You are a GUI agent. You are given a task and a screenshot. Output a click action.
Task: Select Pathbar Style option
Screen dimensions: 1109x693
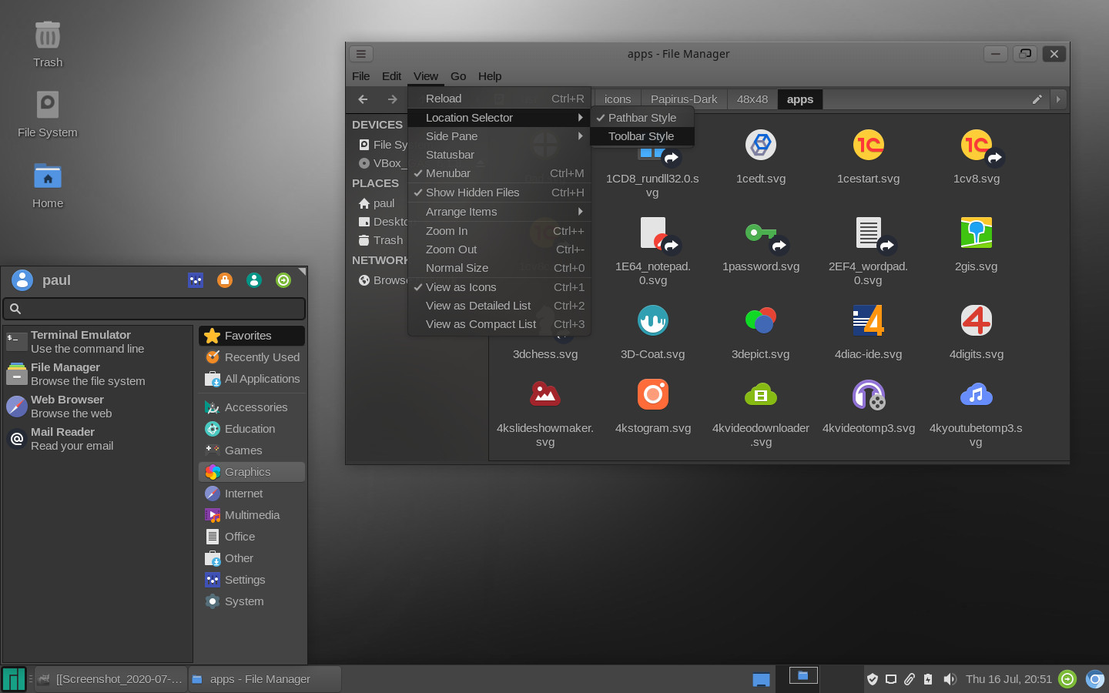(642, 118)
